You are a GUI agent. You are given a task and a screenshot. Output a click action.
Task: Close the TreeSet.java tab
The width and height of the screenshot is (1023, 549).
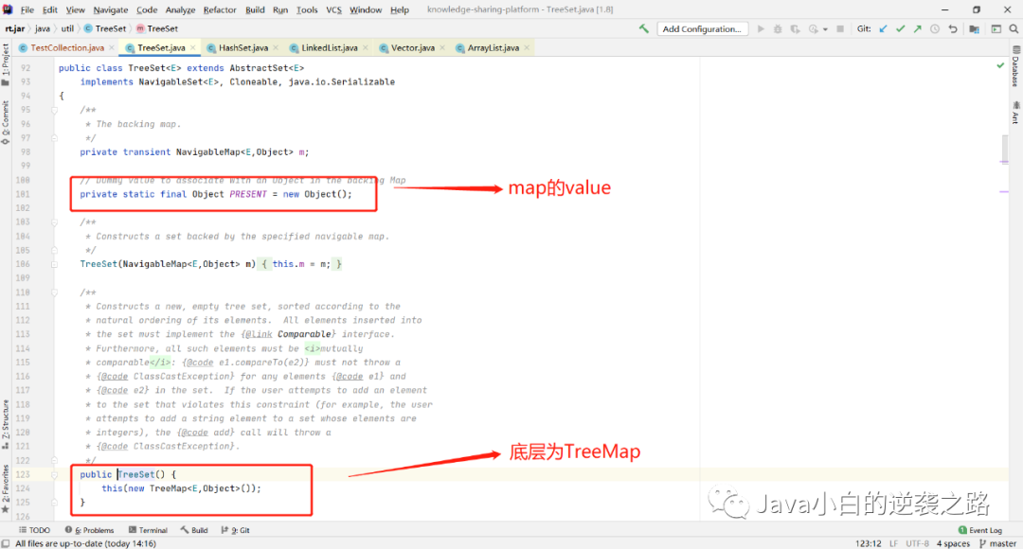pos(193,47)
